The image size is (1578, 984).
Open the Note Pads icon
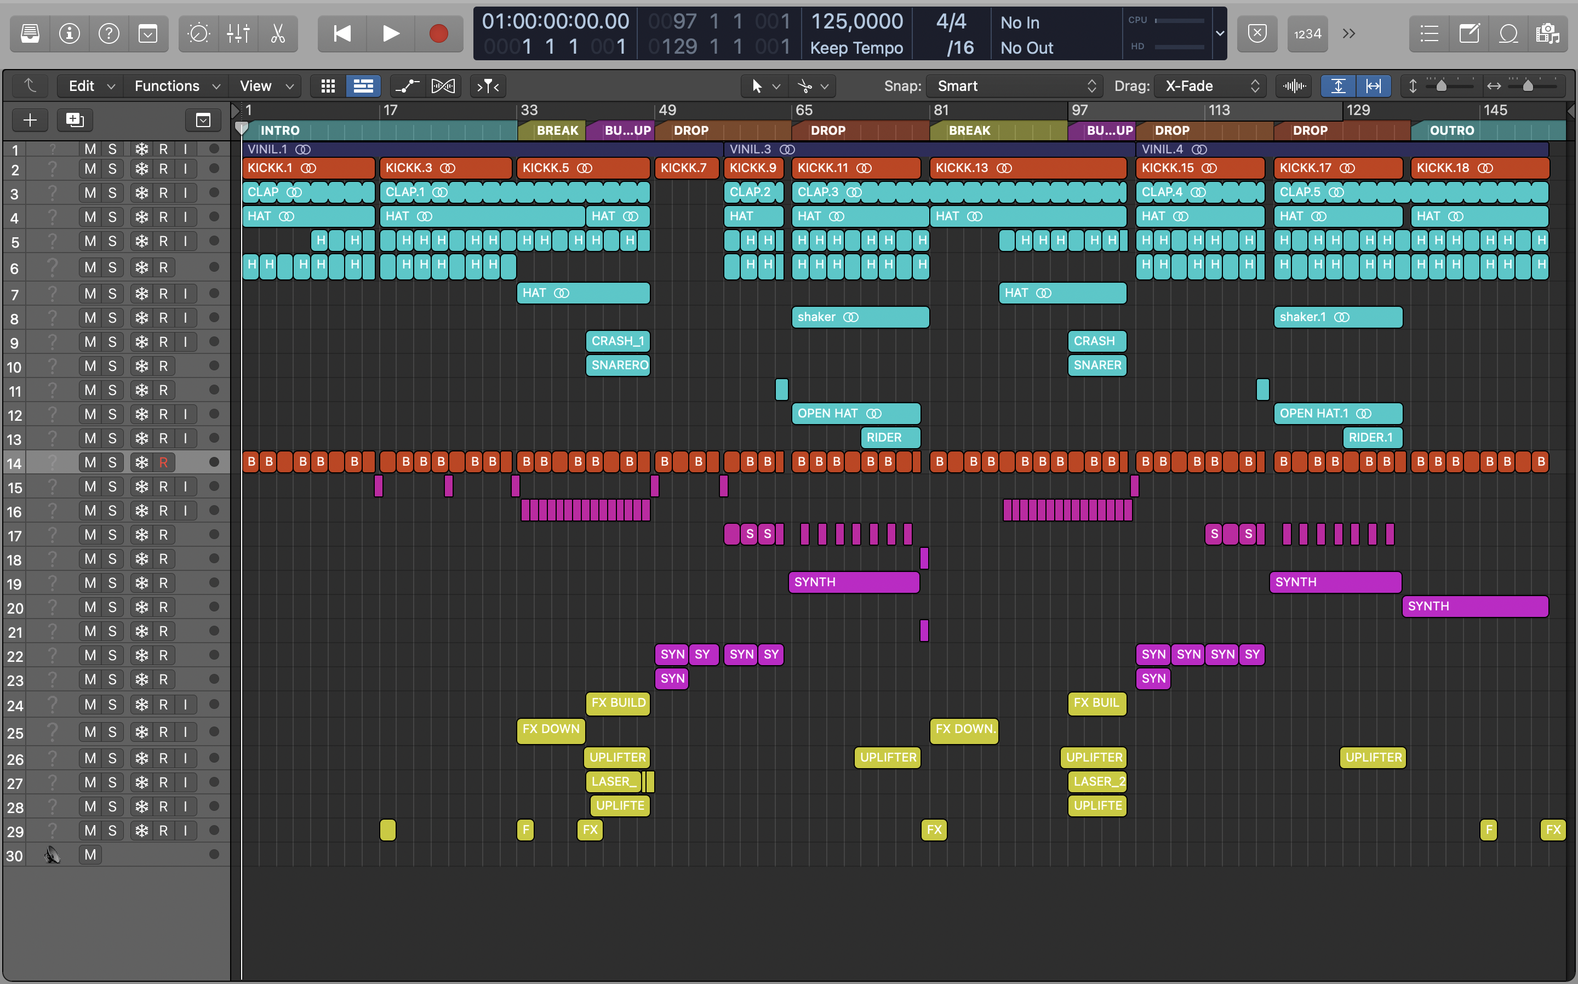(x=1468, y=34)
